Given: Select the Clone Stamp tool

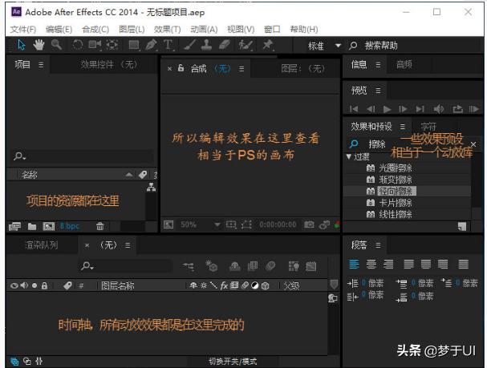Looking at the screenshot, I should point(206,45).
